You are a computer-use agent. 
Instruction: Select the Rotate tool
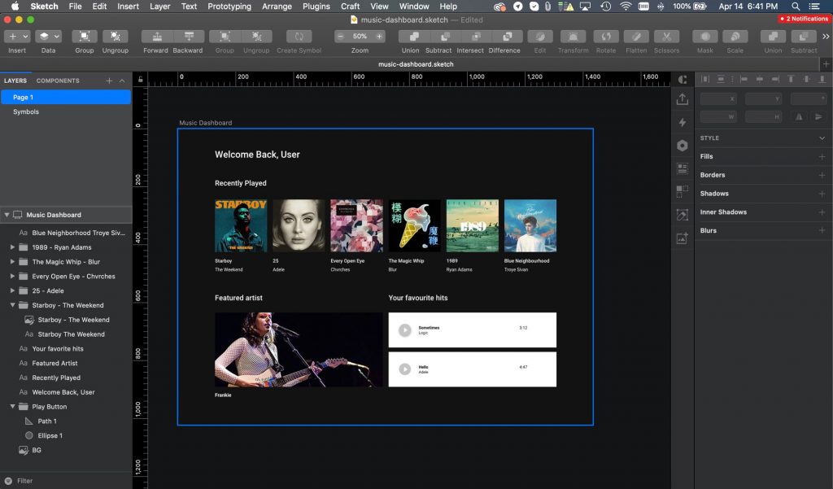[605, 37]
